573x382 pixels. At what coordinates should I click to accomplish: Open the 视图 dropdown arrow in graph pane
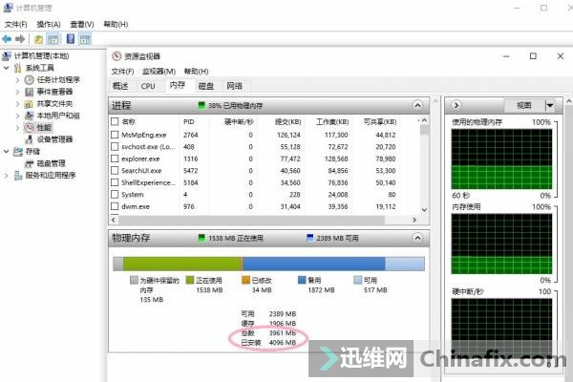click(550, 105)
